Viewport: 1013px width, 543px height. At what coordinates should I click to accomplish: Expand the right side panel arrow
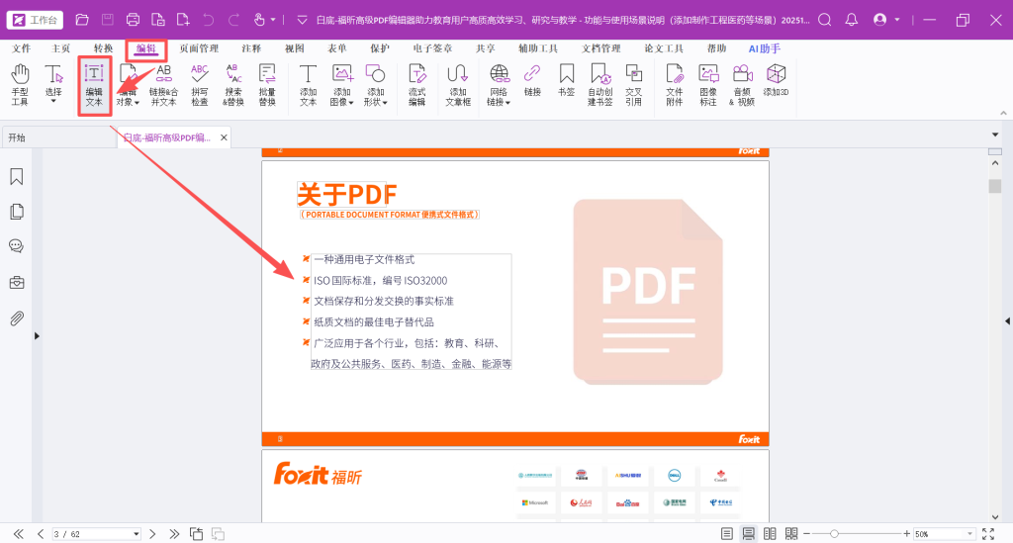(1007, 320)
